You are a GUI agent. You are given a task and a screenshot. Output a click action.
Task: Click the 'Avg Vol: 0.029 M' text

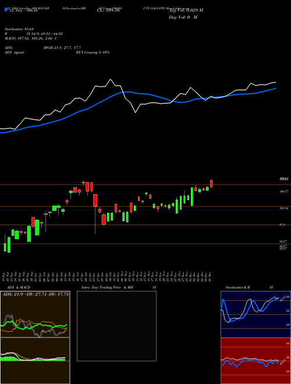186,10
